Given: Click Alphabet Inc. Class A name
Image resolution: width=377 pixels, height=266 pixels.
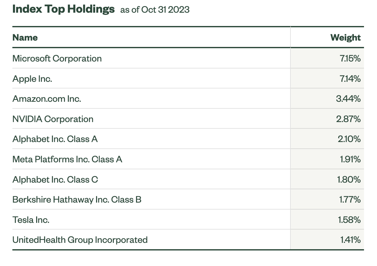Looking at the screenshot, I should pyautogui.click(x=55, y=139).
